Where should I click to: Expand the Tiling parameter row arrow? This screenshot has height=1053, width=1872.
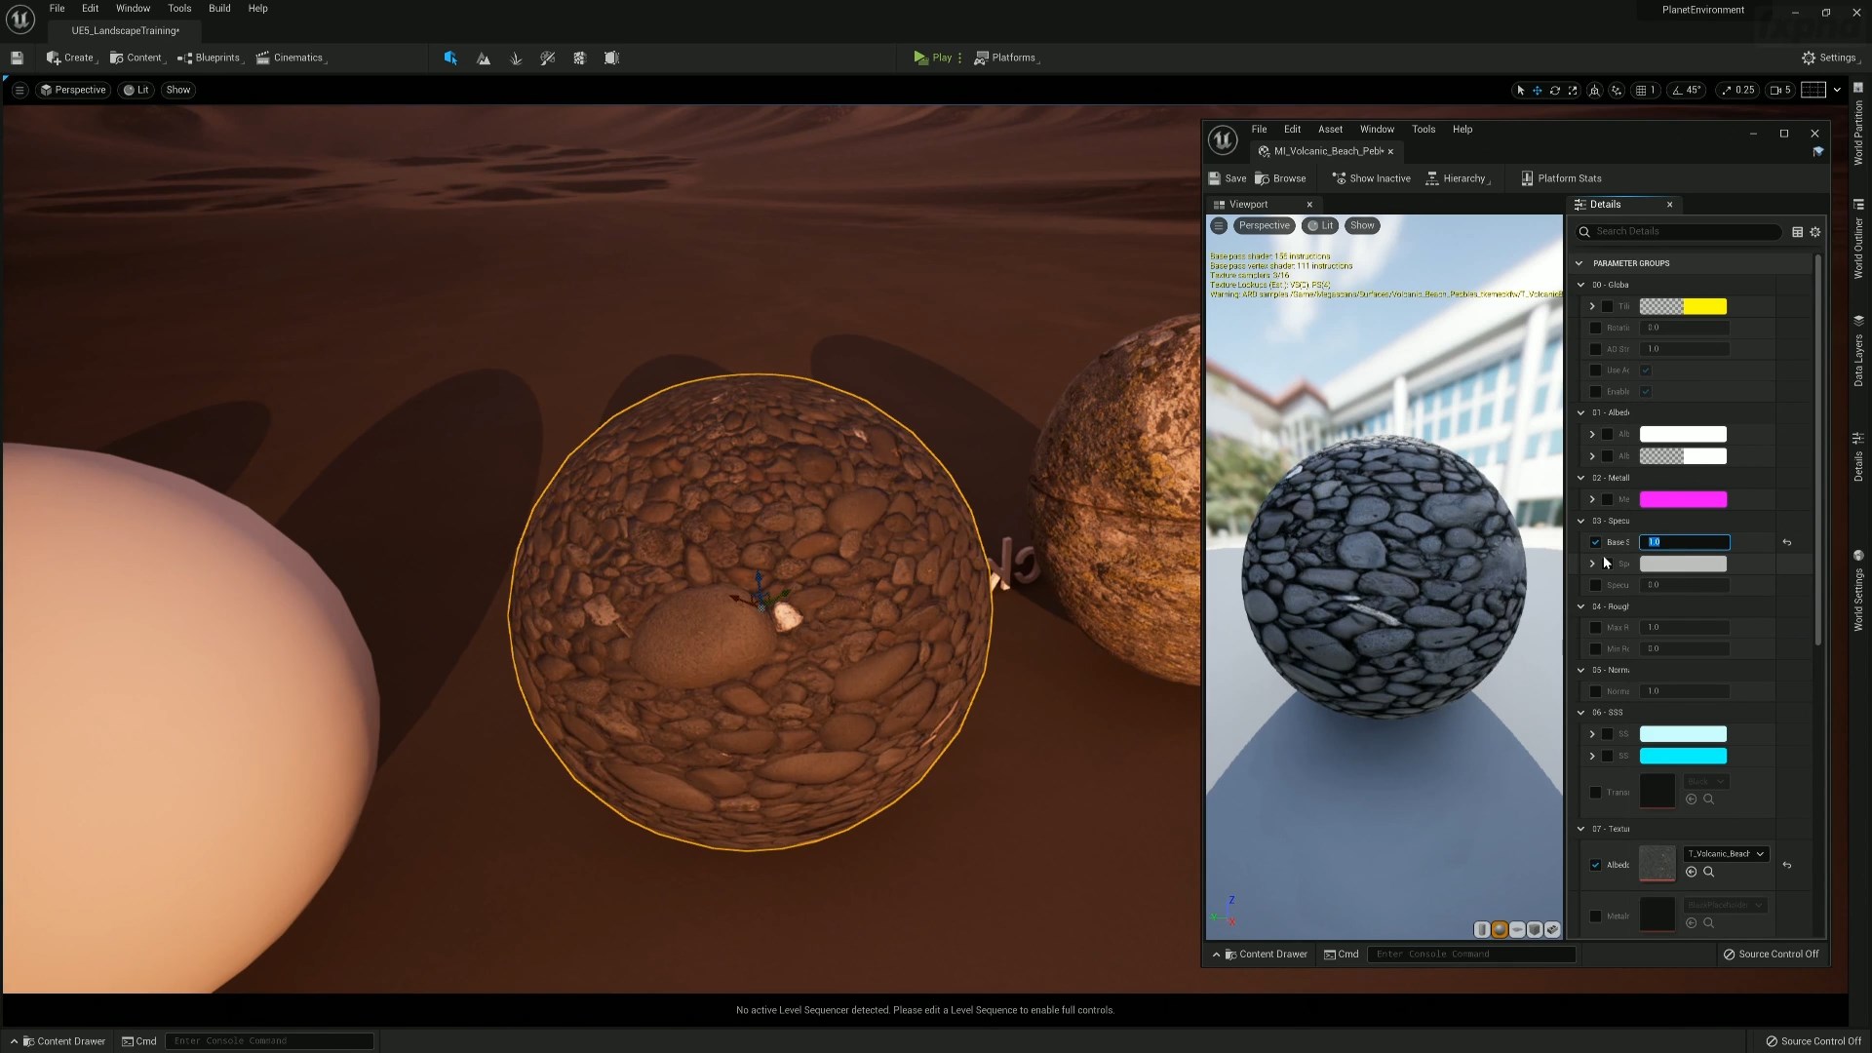(x=1592, y=306)
